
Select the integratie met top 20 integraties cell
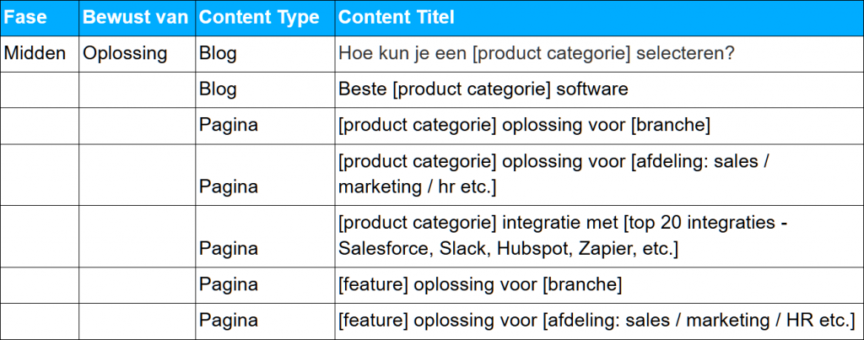599,236
